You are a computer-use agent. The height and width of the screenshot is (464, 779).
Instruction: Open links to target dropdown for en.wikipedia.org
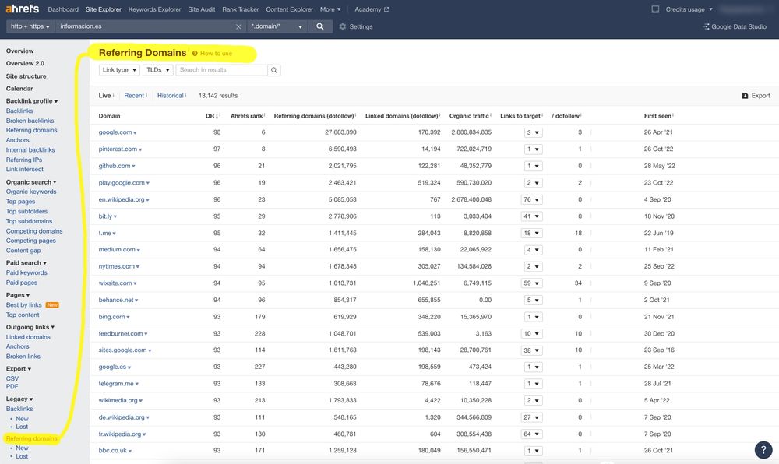[532, 199]
